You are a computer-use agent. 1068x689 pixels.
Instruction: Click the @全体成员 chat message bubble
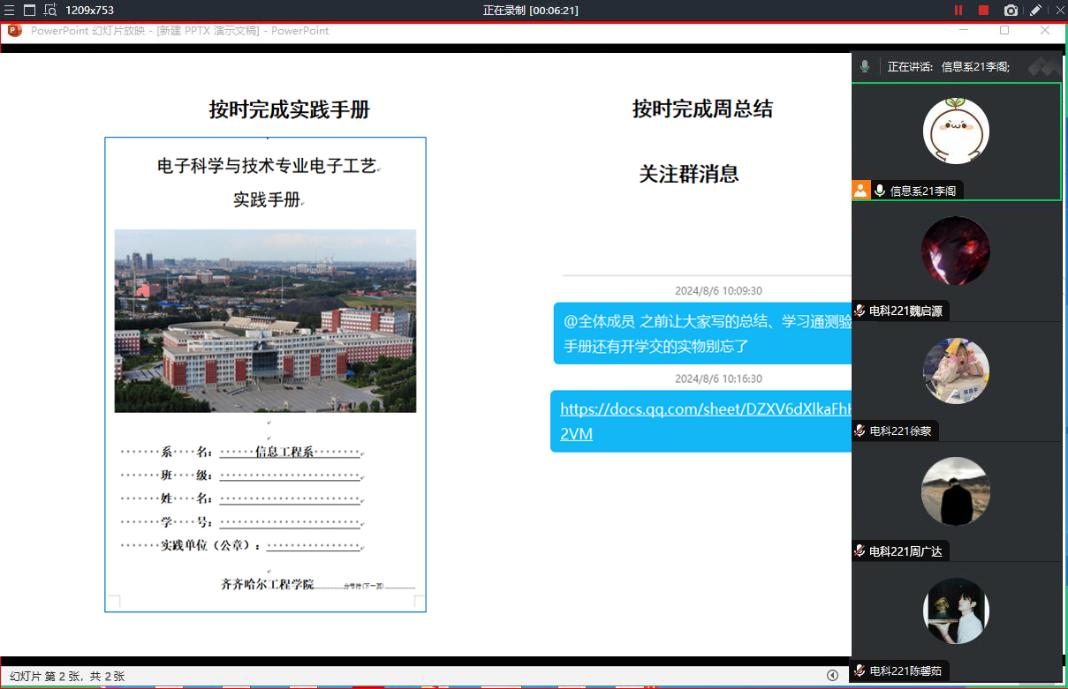pos(703,333)
